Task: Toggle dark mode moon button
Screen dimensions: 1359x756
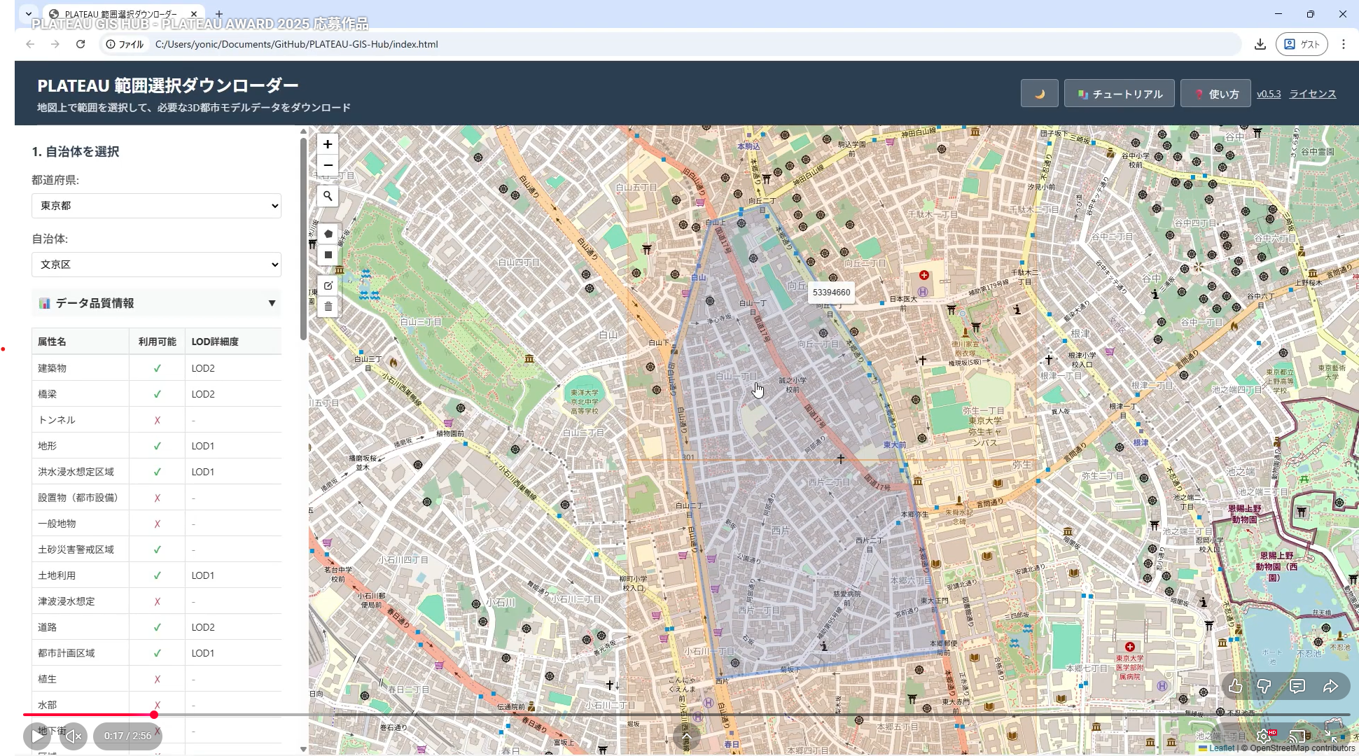Action: [x=1039, y=94]
